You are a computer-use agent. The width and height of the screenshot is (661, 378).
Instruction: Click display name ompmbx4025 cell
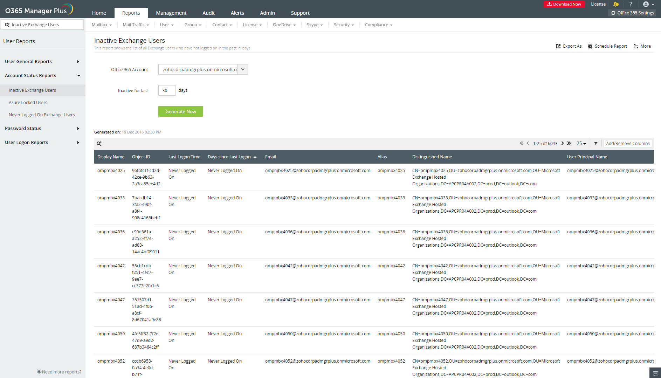click(x=111, y=171)
